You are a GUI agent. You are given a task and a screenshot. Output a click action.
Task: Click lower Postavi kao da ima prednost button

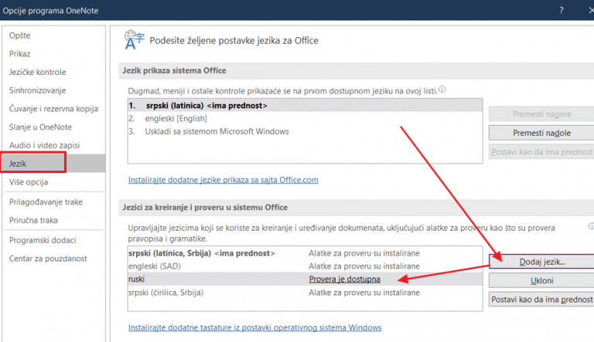[x=541, y=300]
